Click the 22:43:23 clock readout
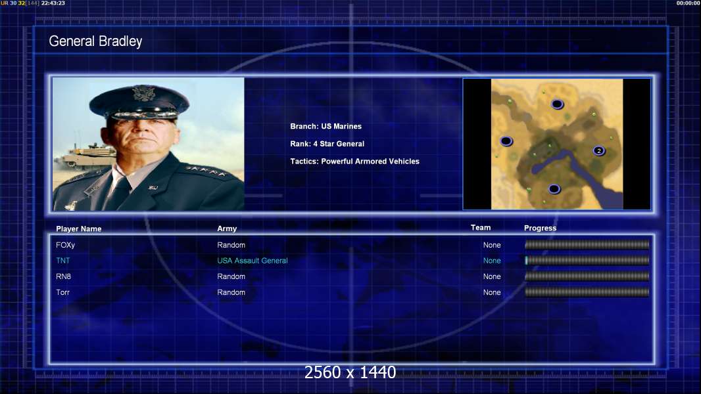Viewport: 701px width, 394px height. pos(53,3)
